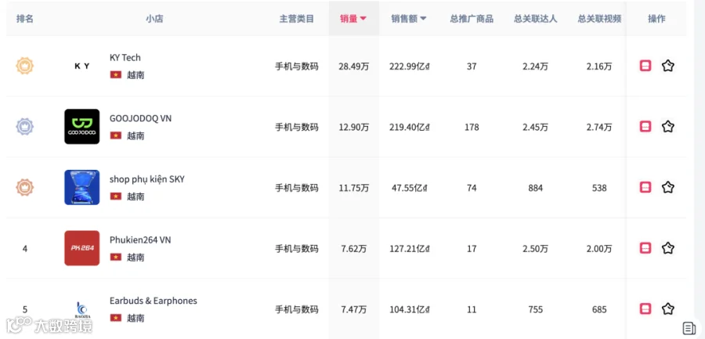705x339 pixels.
Task: Click the associated videos value 2.00万
Action: (x=599, y=249)
